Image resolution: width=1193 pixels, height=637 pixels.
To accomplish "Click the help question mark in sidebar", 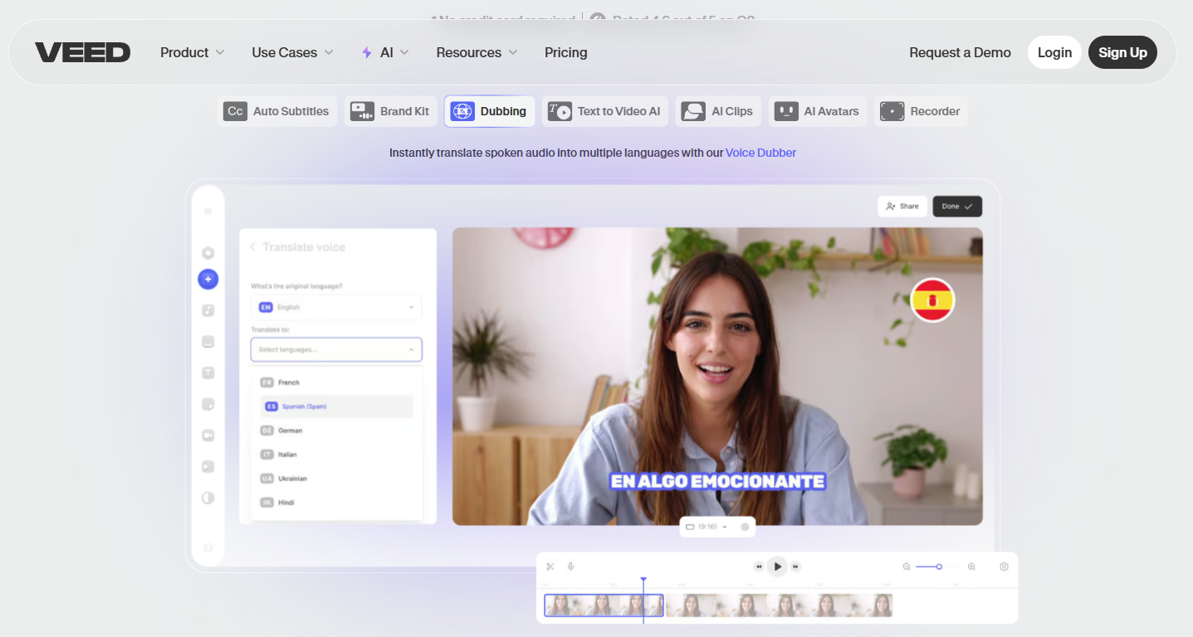I will (x=208, y=547).
